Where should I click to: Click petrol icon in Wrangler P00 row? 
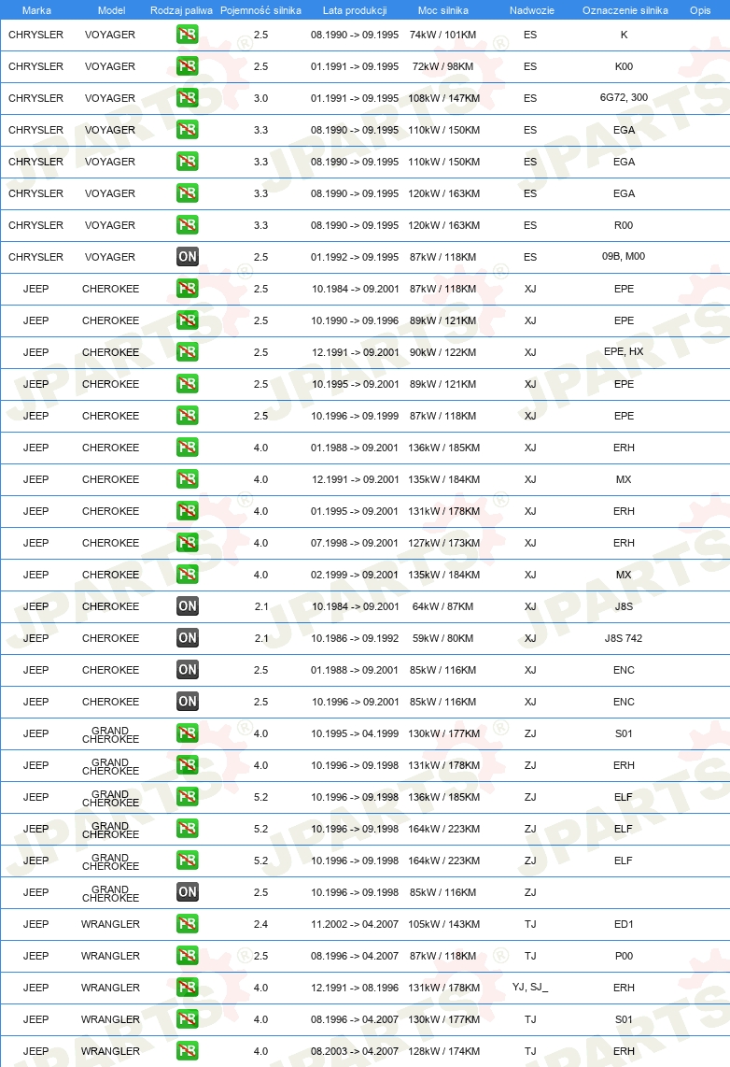coord(187,956)
